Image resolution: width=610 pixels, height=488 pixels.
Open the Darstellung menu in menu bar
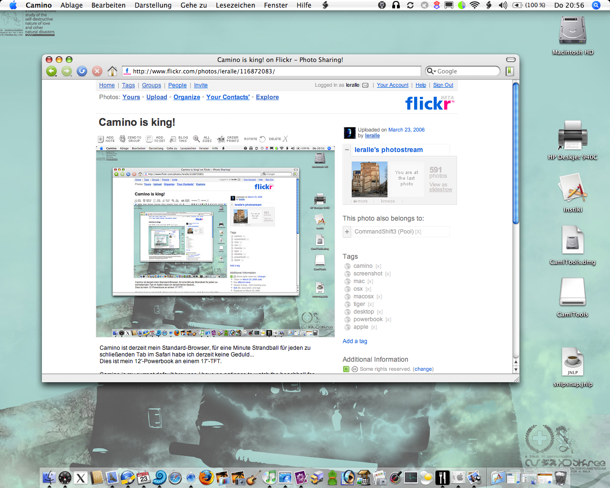153,5
